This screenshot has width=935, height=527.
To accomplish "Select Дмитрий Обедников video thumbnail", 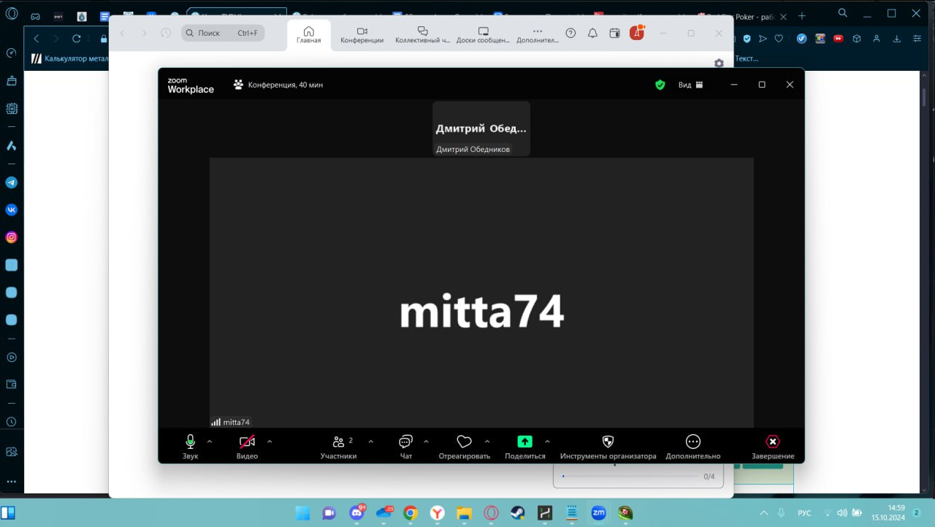I will click(x=481, y=128).
